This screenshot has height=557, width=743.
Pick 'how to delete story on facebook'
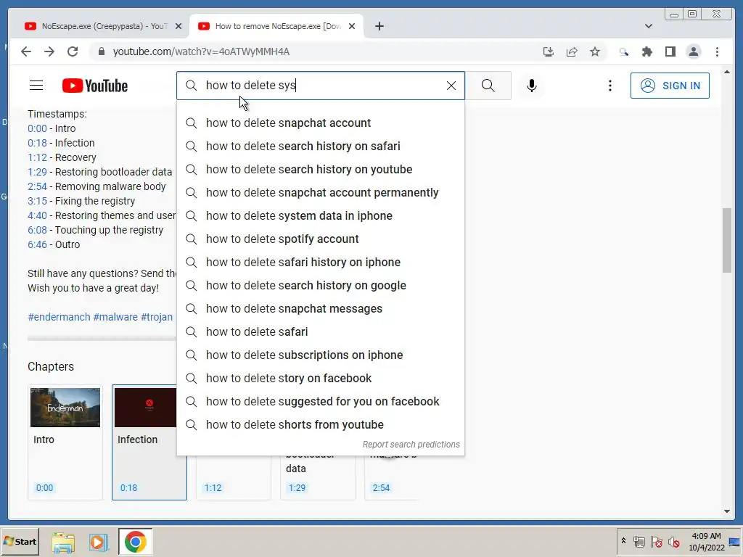click(321, 379)
